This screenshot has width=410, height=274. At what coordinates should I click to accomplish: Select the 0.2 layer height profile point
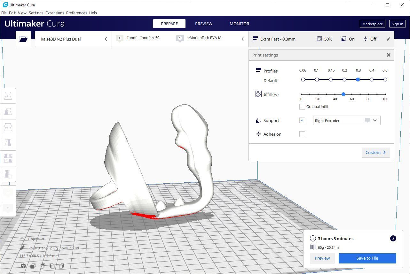tap(344, 80)
